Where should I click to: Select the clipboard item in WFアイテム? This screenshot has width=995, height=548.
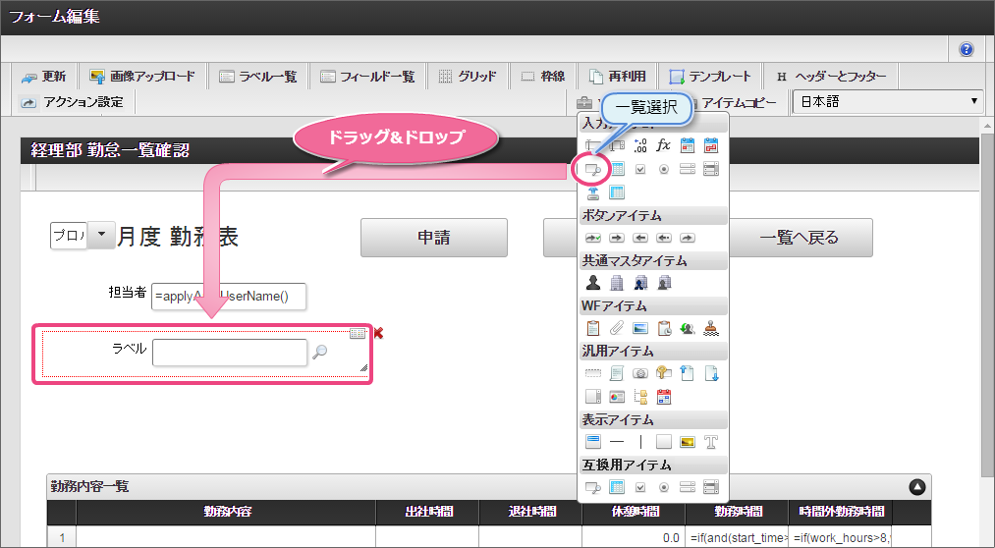(592, 328)
